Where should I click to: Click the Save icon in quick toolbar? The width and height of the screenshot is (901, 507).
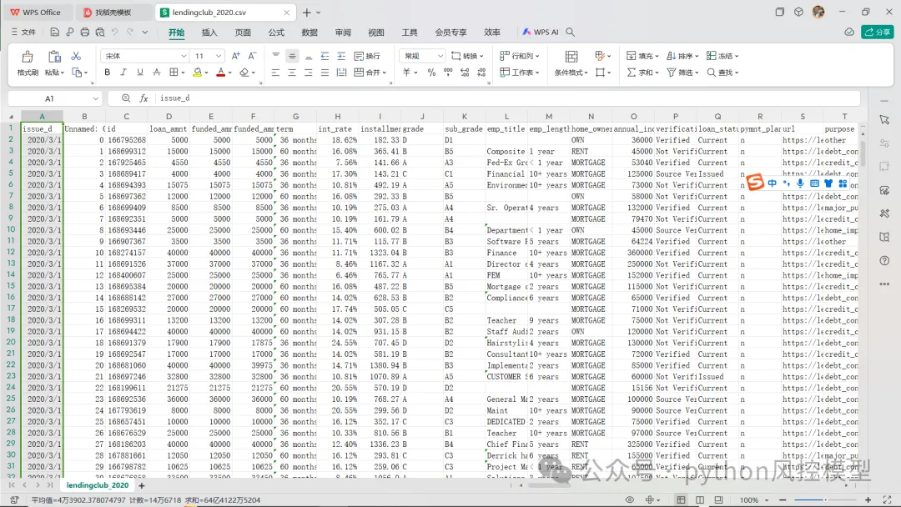54,33
